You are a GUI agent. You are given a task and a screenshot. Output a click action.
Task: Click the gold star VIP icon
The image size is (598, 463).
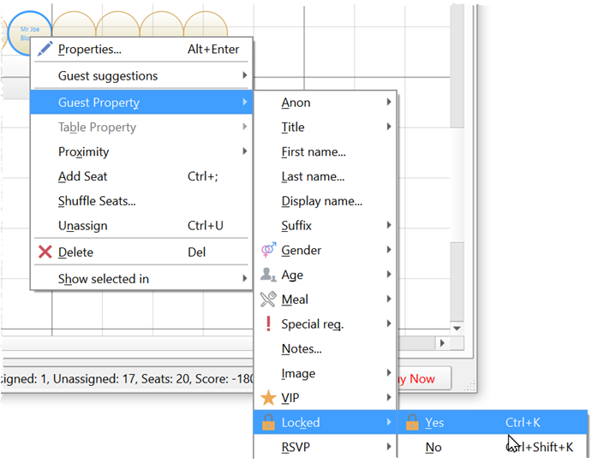(268, 398)
